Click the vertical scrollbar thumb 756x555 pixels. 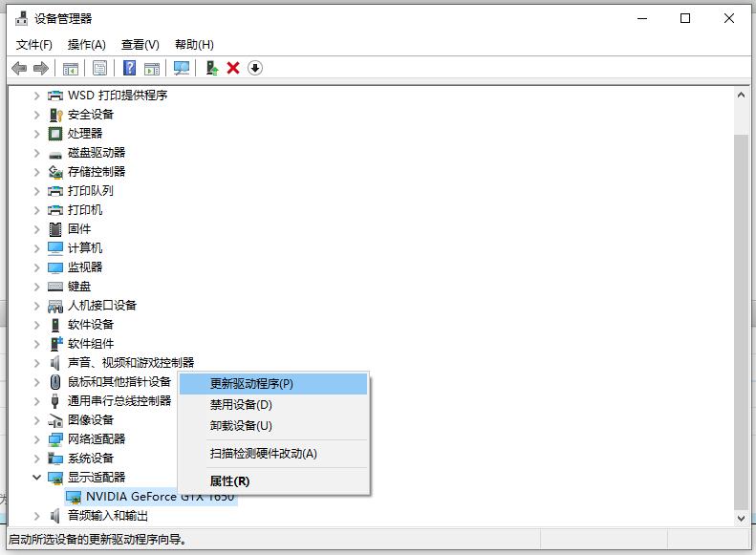point(741,322)
